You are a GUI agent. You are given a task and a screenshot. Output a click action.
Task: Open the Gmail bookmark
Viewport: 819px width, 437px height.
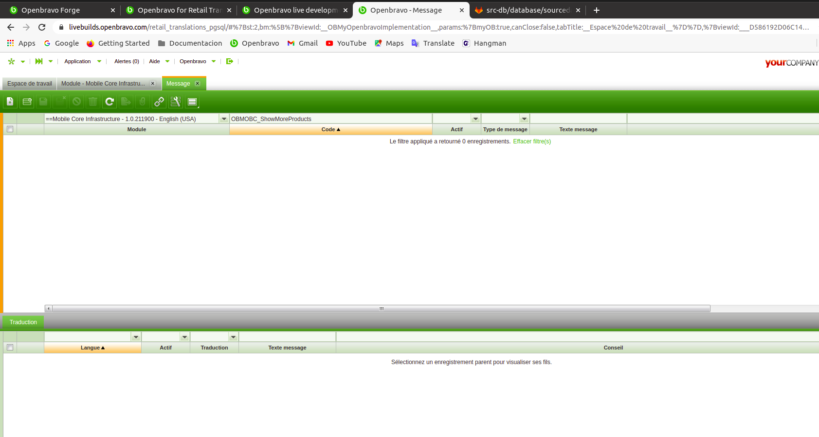pos(303,43)
